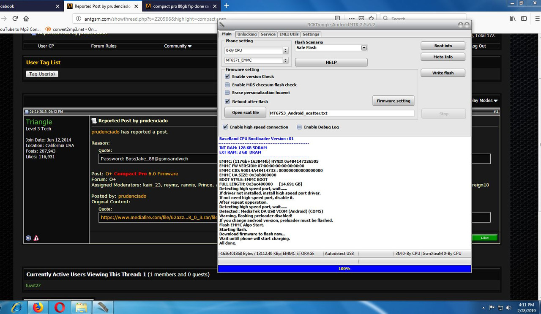This screenshot has width=541, height=314.
Task: Reload the browser page
Action: (x=15, y=19)
